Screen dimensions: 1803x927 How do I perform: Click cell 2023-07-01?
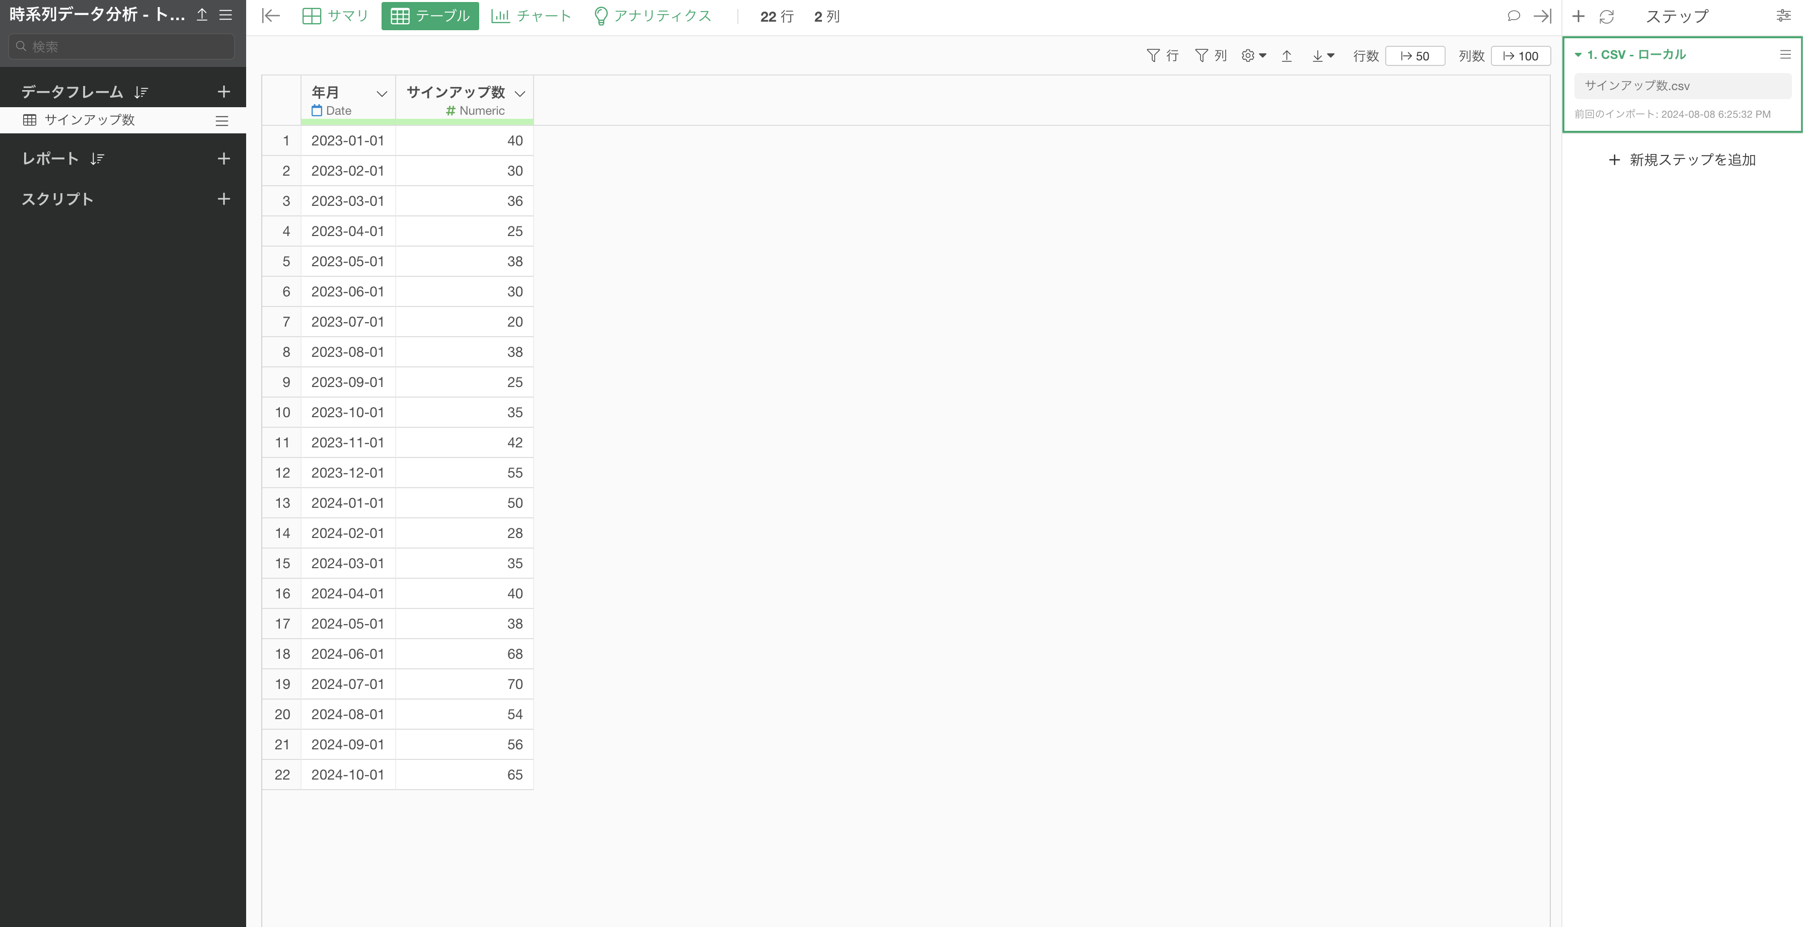pyautogui.click(x=348, y=322)
